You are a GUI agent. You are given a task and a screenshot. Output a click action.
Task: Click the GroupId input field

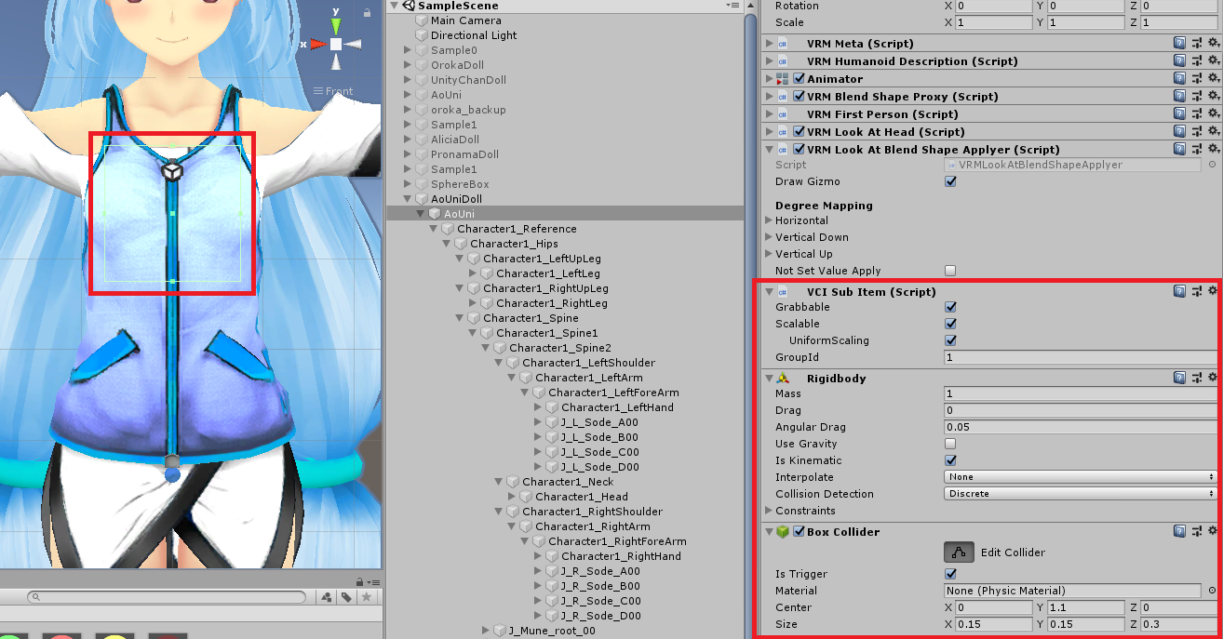(1080, 357)
